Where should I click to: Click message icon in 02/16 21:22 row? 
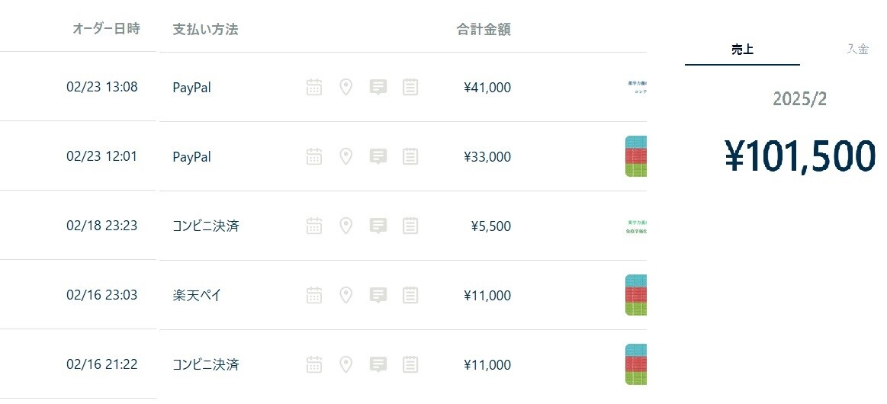click(x=378, y=364)
